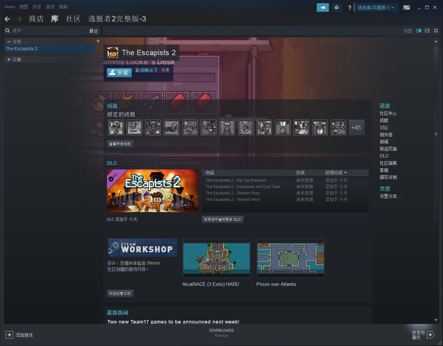Open the 视图 menu
Screen dimensions: 443x346
[24, 7]
